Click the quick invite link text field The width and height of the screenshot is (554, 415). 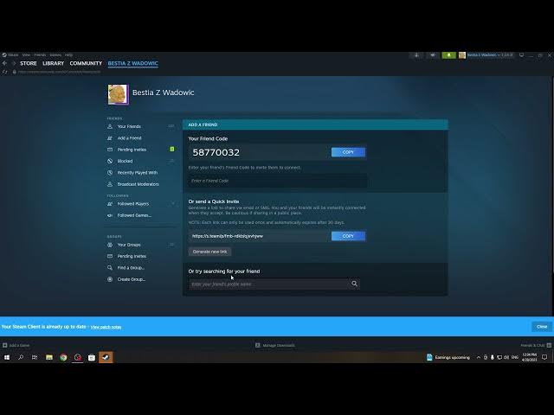coord(259,236)
